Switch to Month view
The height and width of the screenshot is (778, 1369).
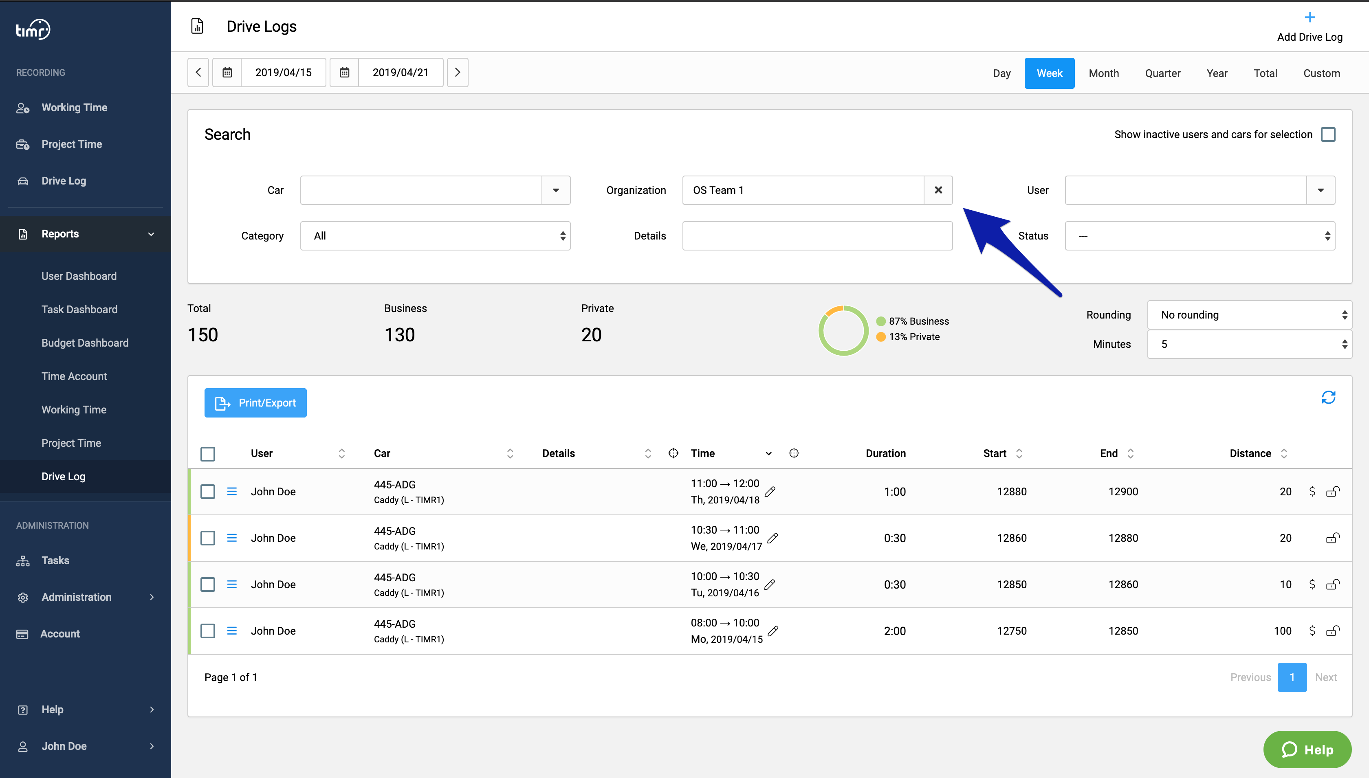tap(1103, 73)
